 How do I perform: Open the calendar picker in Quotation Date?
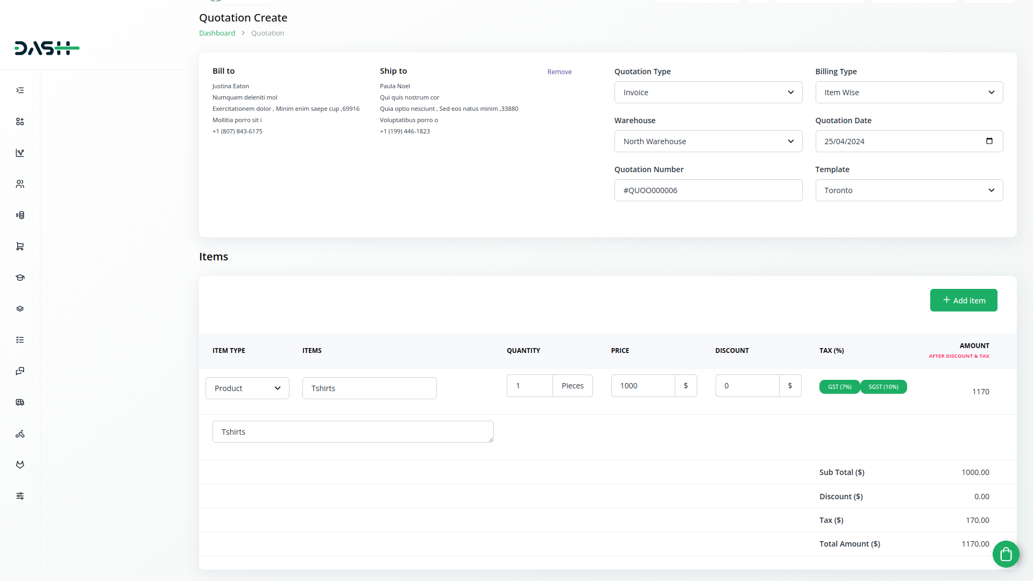989,141
